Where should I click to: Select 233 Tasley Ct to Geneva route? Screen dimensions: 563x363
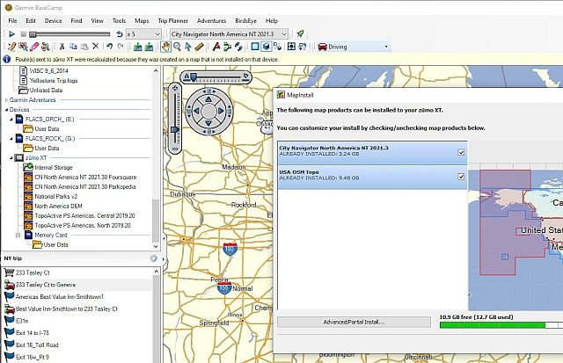tap(46, 285)
